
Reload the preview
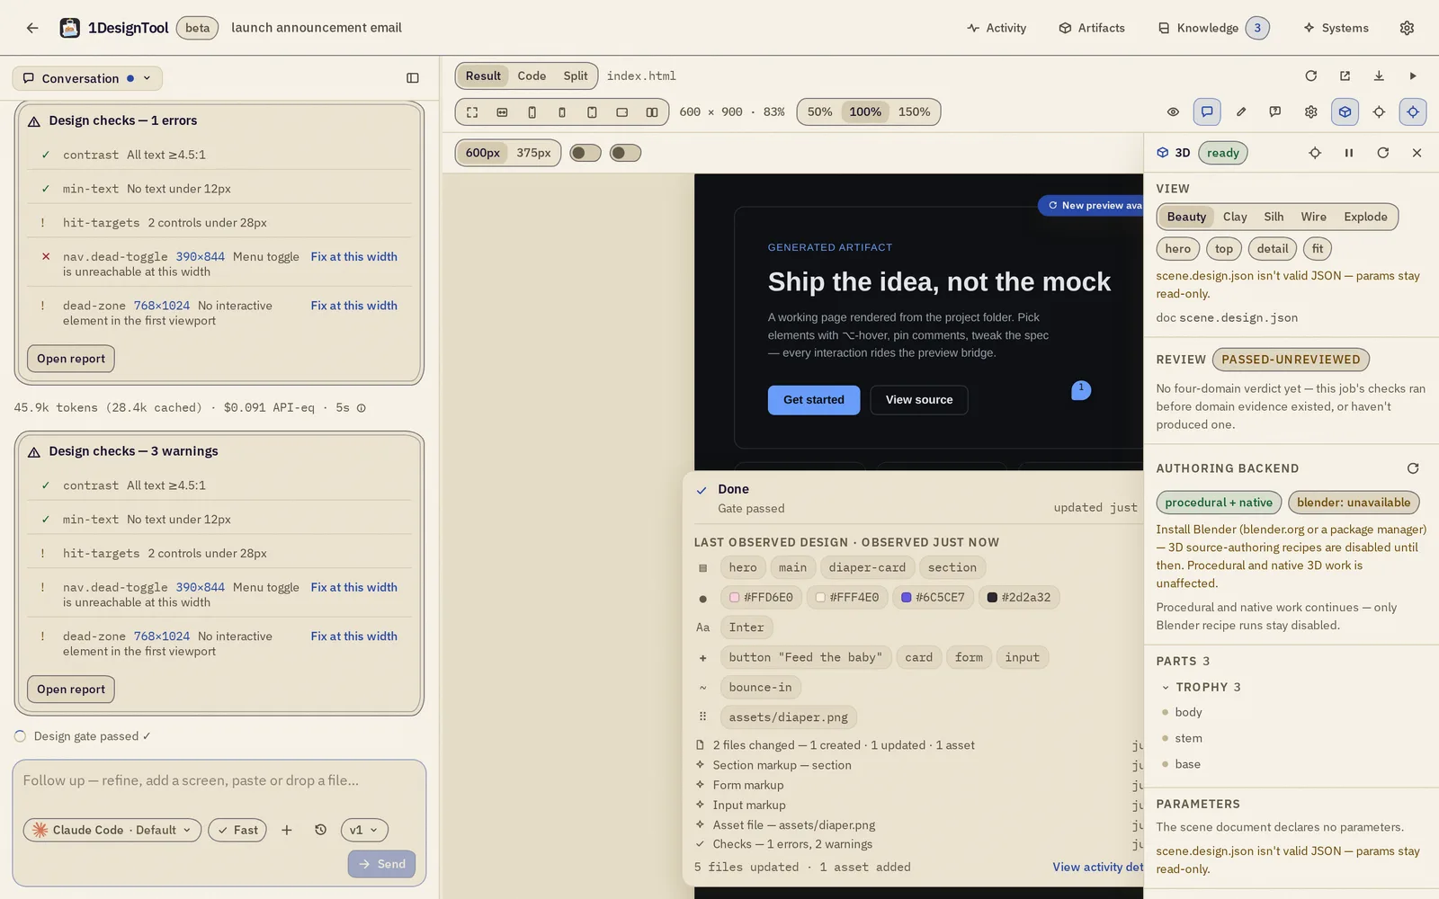click(1310, 76)
